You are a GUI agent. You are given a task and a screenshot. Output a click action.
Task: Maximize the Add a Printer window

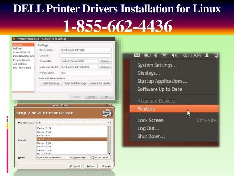(110, 105)
